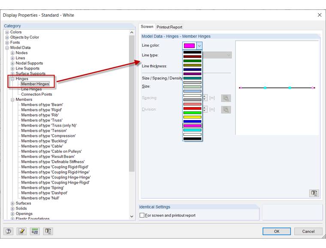Viewport: 326px width, 248px height.
Task: Expand the Openings tree node
Action: [x=12, y=214]
